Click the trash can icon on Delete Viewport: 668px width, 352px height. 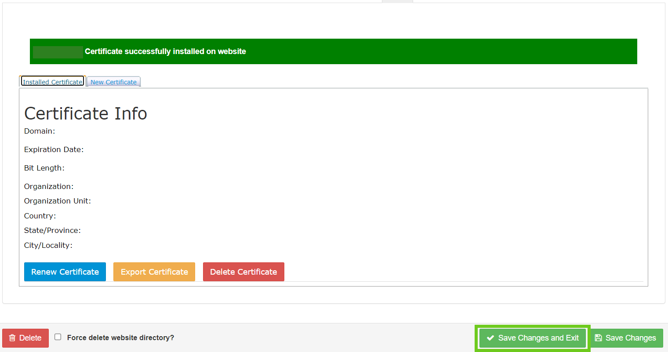click(x=12, y=338)
